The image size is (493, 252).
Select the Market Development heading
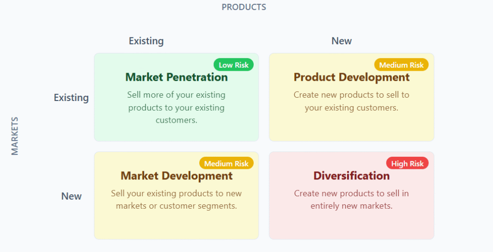click(x=176, y=176)
